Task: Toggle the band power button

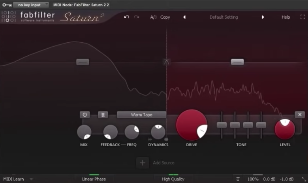Action: [85, 115]
